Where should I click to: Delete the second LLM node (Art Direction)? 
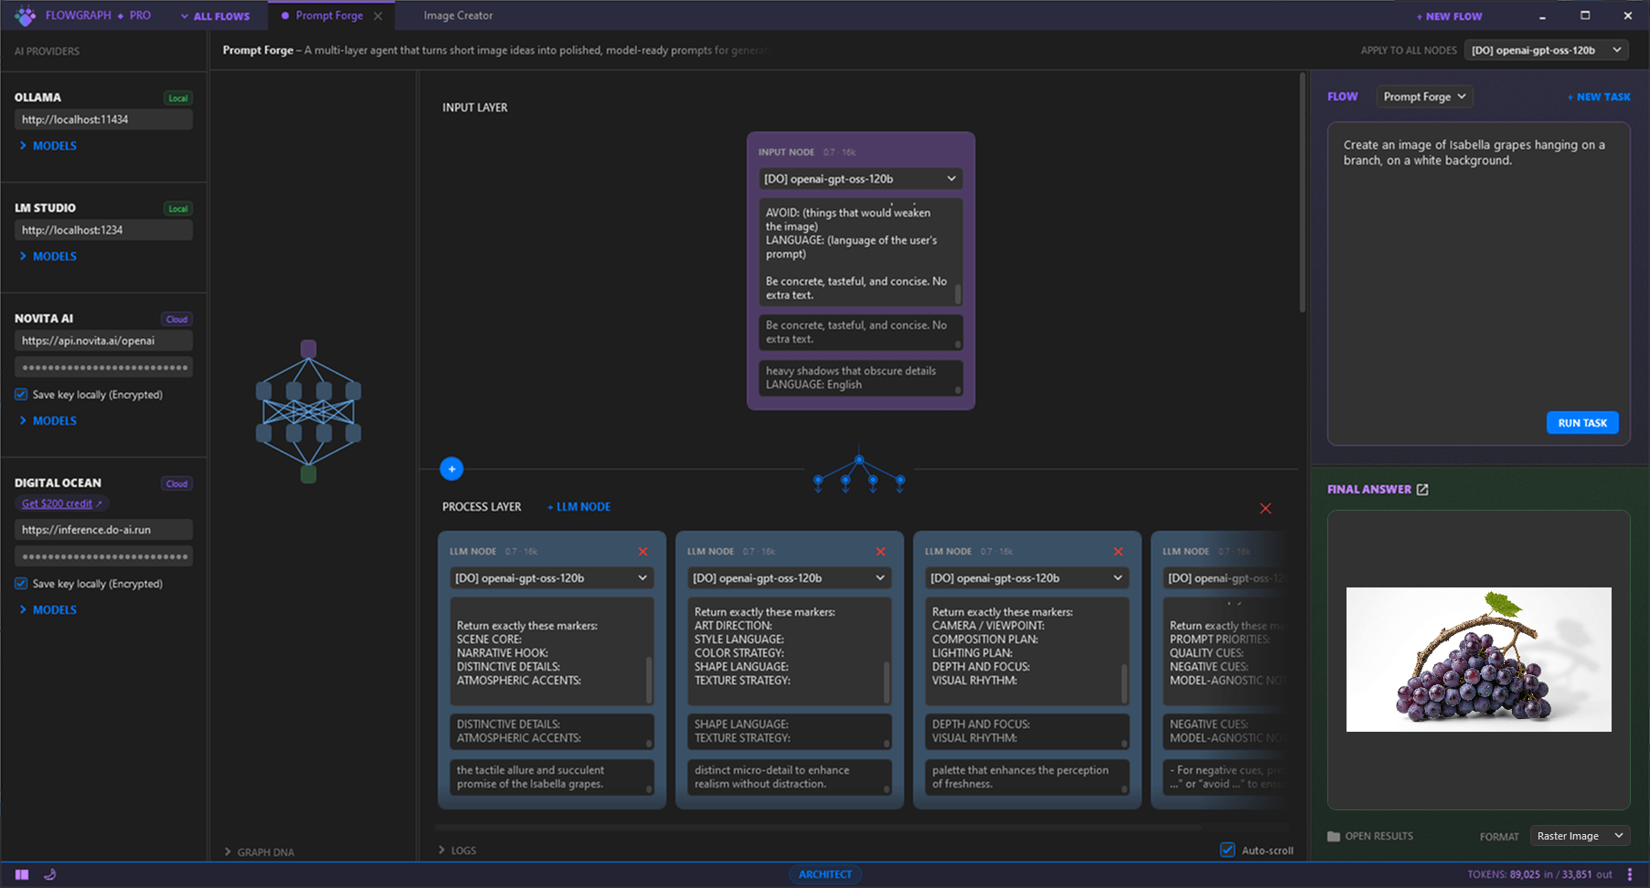pos(880,552)
